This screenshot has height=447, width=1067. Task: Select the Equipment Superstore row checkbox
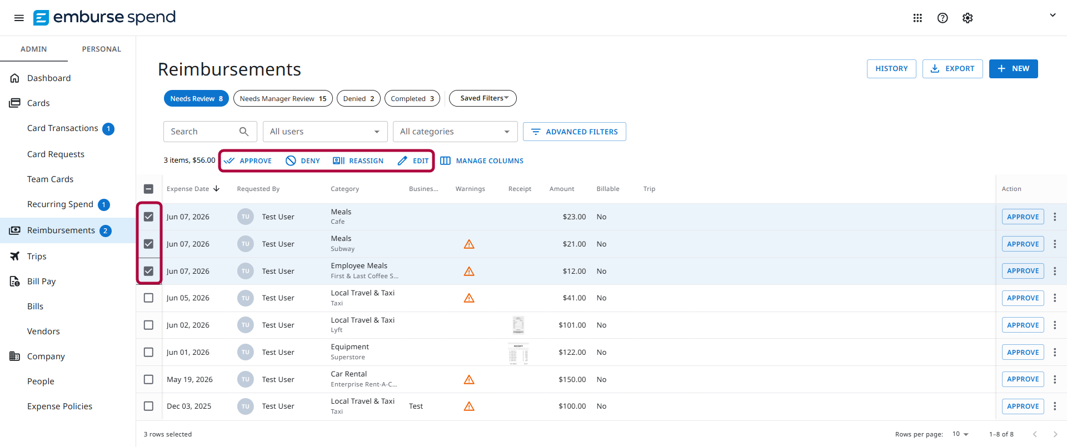point(148,352)
